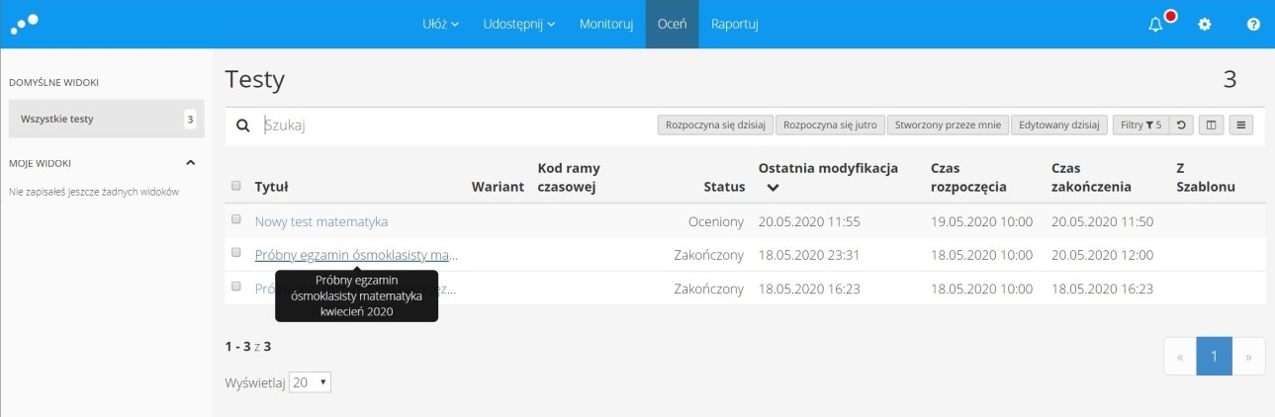Open the Raportuj tab

(x=734, y=24)
